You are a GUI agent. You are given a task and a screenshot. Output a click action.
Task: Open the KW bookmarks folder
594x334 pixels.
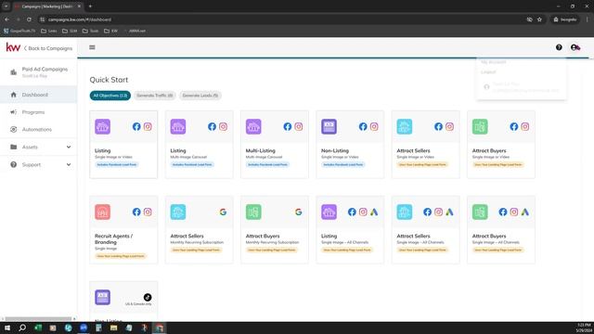(x=111, y=31)
